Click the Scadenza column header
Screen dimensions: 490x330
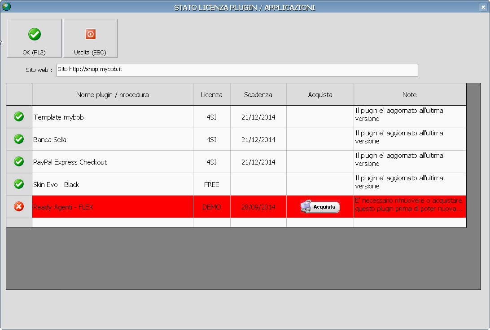pos(258,94)
